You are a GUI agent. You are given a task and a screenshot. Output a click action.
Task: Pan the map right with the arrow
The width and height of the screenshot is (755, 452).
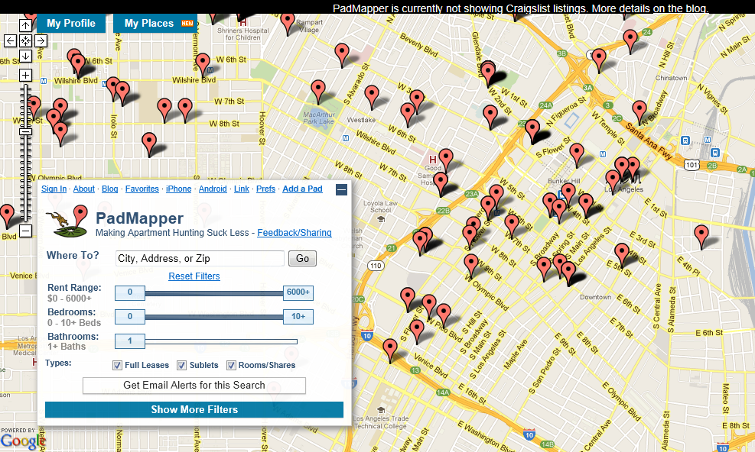41,41
